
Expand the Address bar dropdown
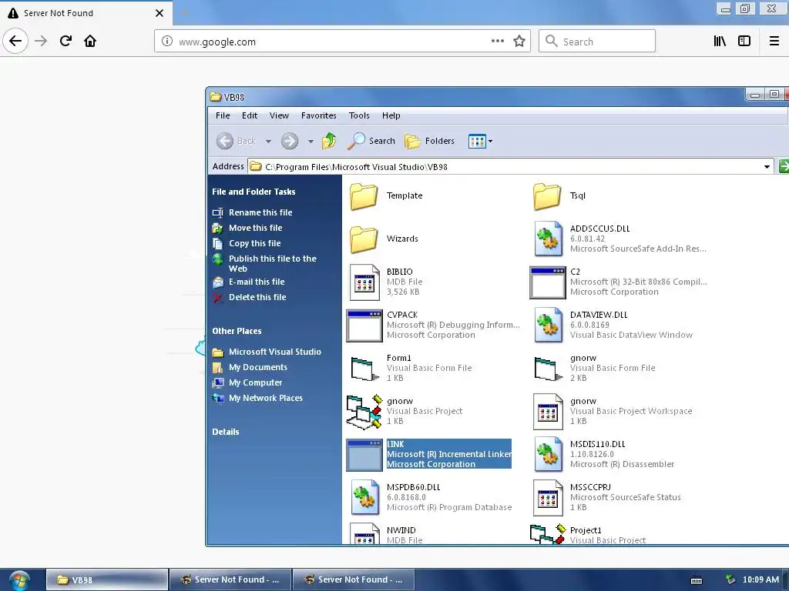pyautogui.click(x=767, y=167)
